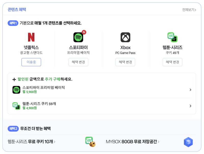Click the Spotify icon beside 프리미엄 베이직 purchase row
This screenshot has height=154, width=204.
coord(17,90)
